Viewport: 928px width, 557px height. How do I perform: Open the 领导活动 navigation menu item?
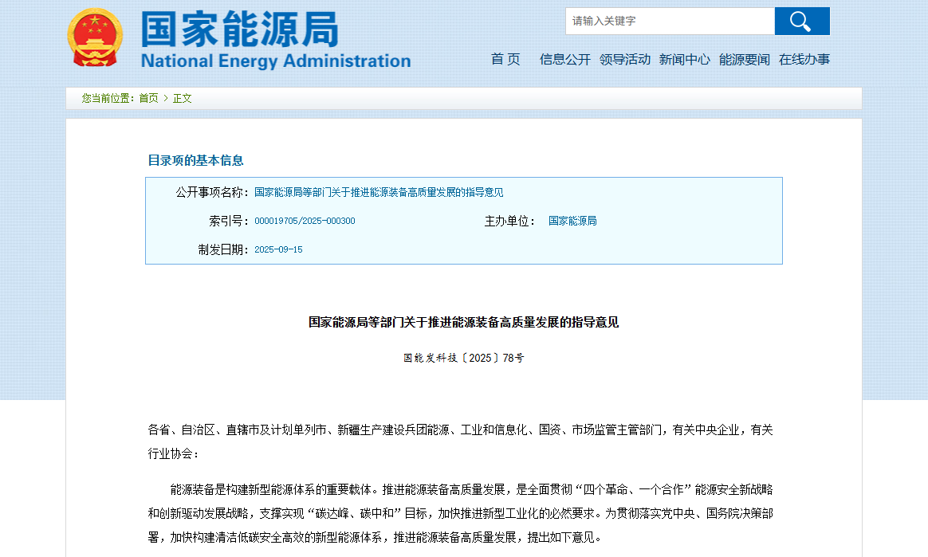point(625,59)
